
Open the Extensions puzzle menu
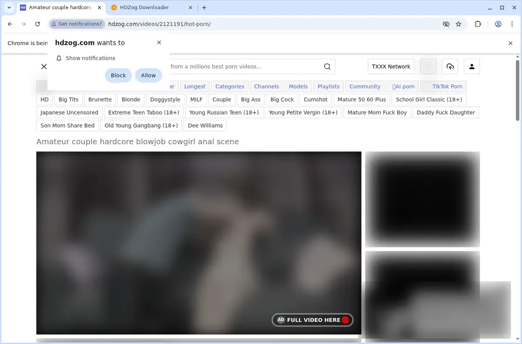point(478,24)
